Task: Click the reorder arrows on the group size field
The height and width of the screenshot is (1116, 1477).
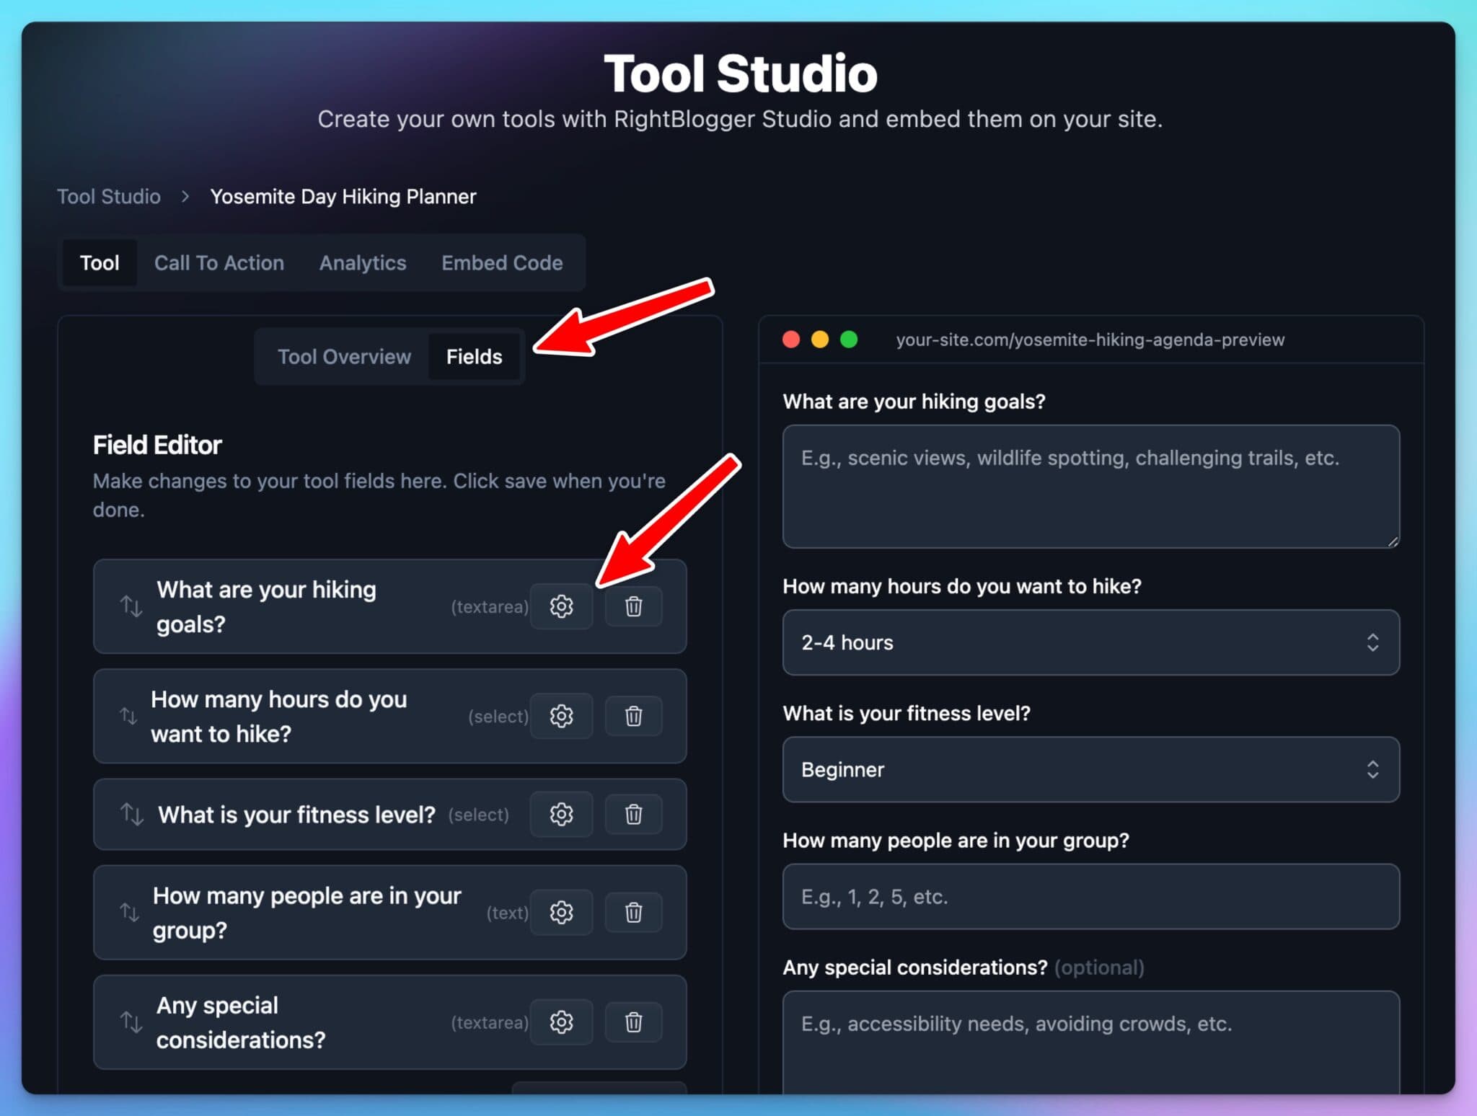Action: pos(131,912)
